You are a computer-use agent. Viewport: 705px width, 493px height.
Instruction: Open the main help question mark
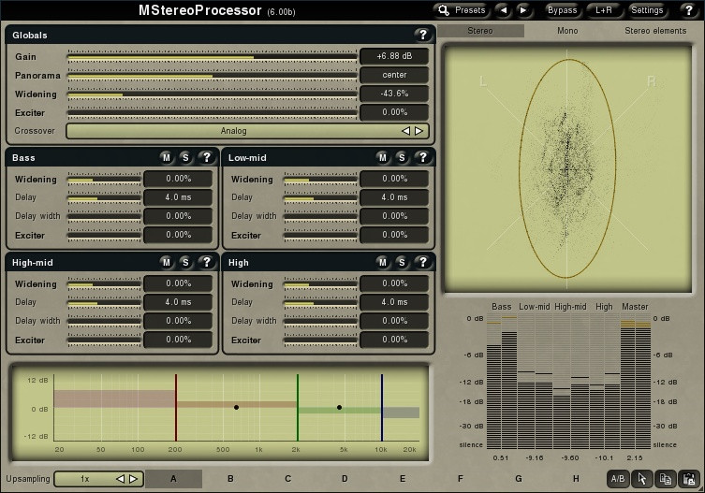pyautogui.click(x=688, y=10)
